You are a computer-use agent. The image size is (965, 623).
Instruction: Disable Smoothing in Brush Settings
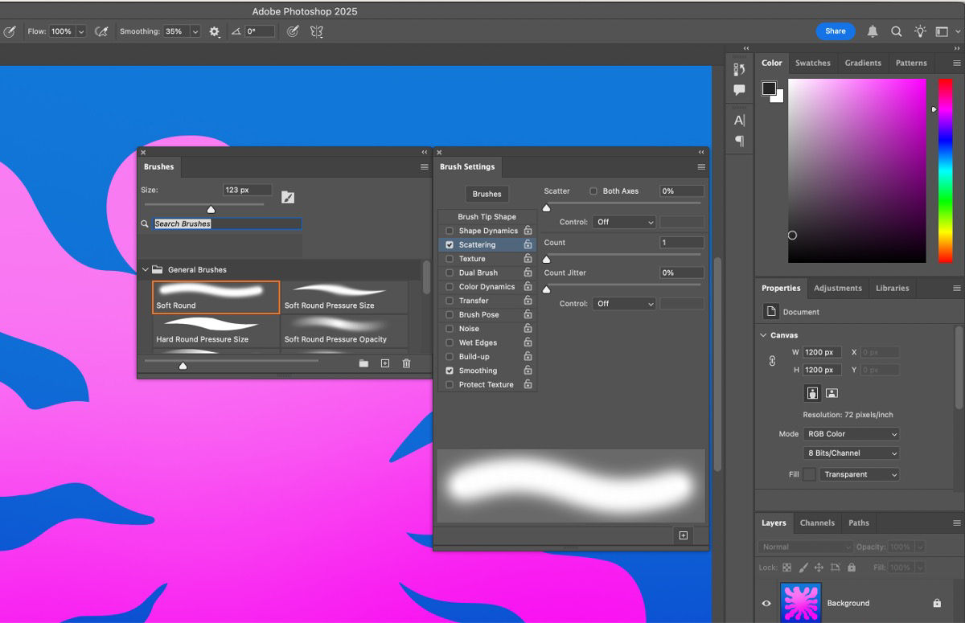(x=448, y=371)
